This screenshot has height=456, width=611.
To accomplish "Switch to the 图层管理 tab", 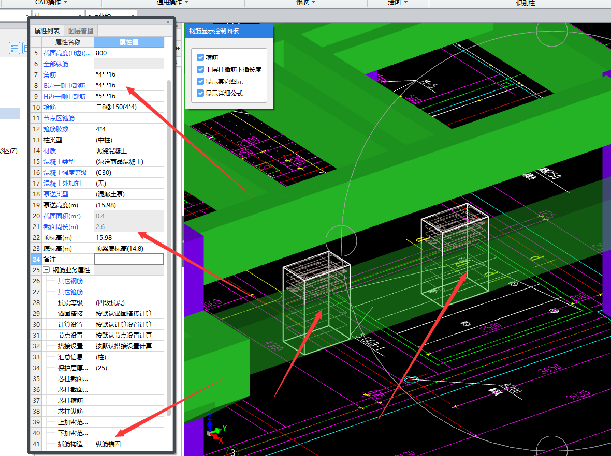I will pyautogui.click(x=81, y=31).
